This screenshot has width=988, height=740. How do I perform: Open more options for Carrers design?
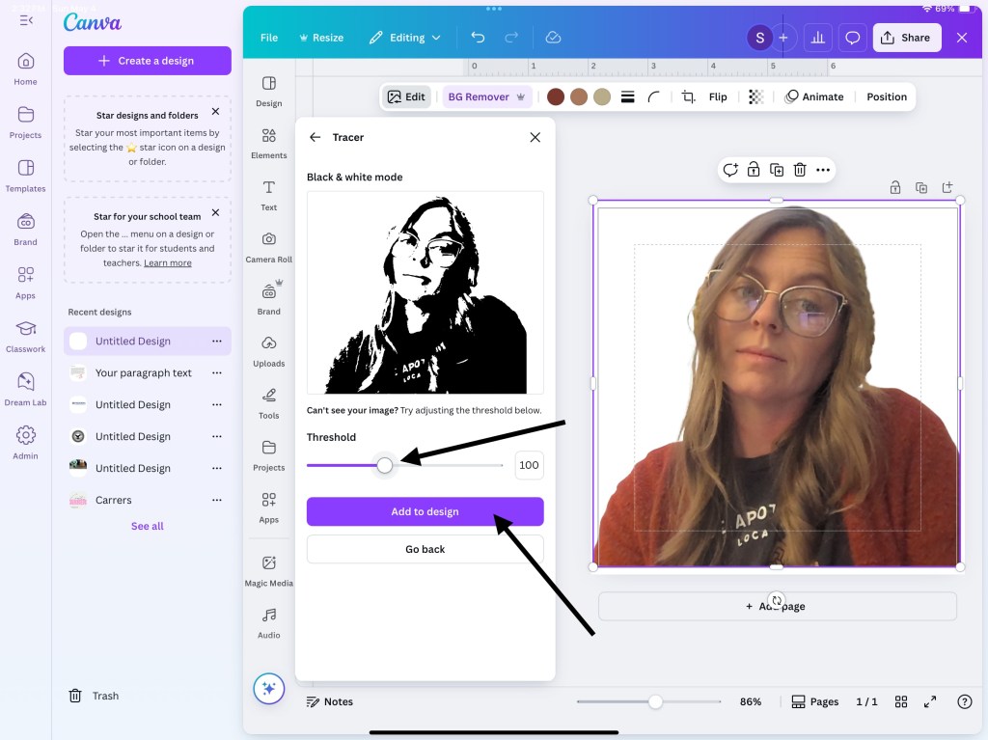(217, 500)
